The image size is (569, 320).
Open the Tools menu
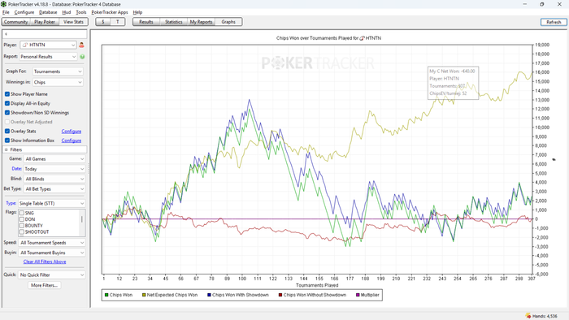tap(81, 12)
